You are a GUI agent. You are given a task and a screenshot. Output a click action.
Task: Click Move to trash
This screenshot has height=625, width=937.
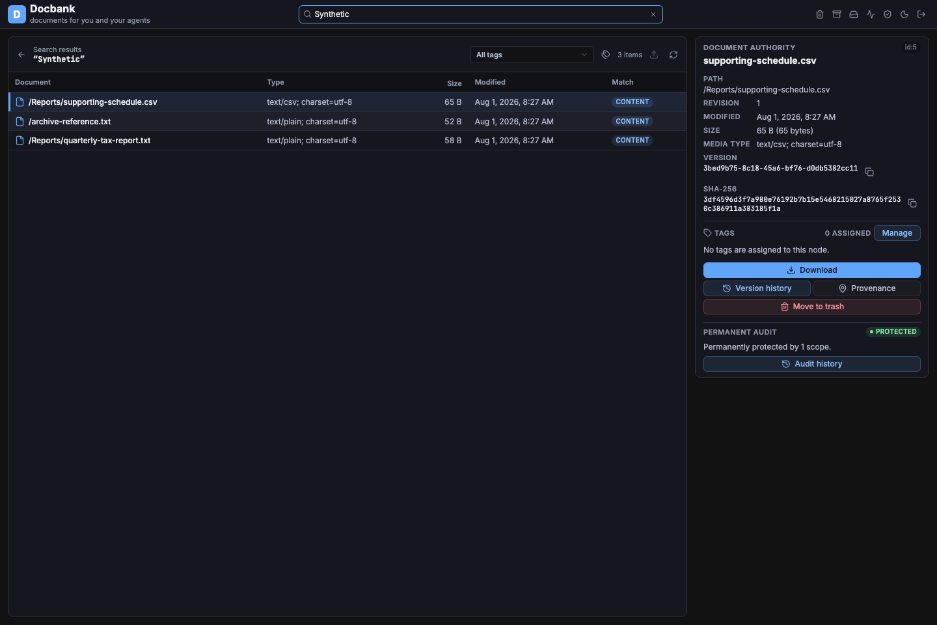(811, 307)
